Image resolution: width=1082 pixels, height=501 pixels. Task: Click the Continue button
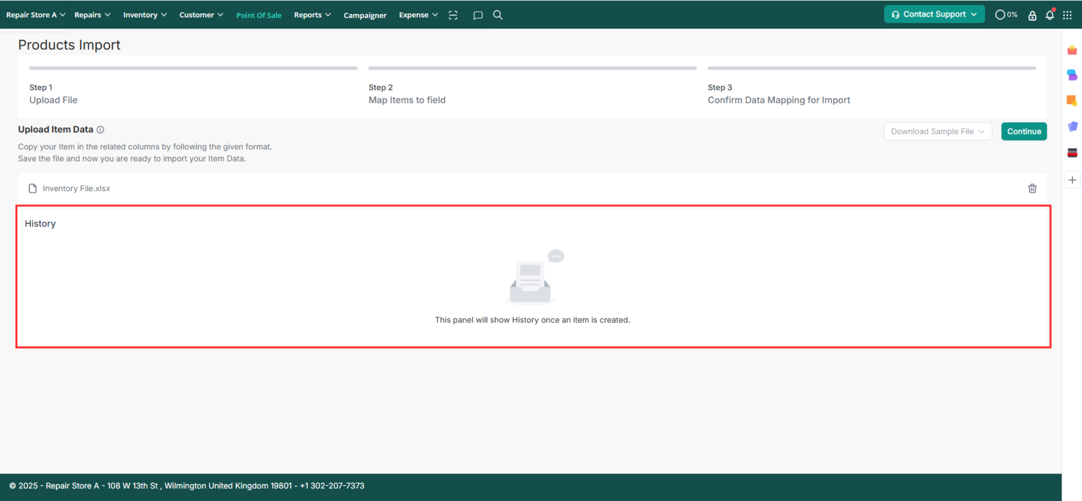[x=1024, y=131]
